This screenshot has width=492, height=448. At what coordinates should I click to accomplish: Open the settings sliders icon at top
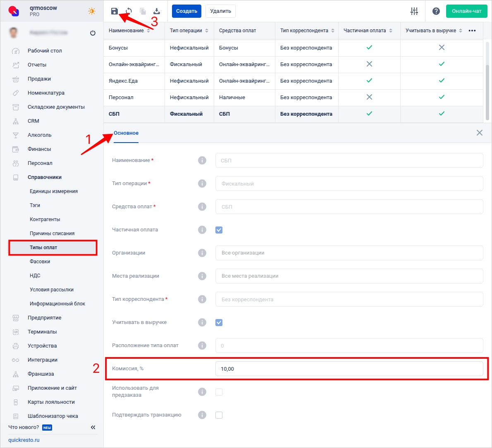pos(414,11)
